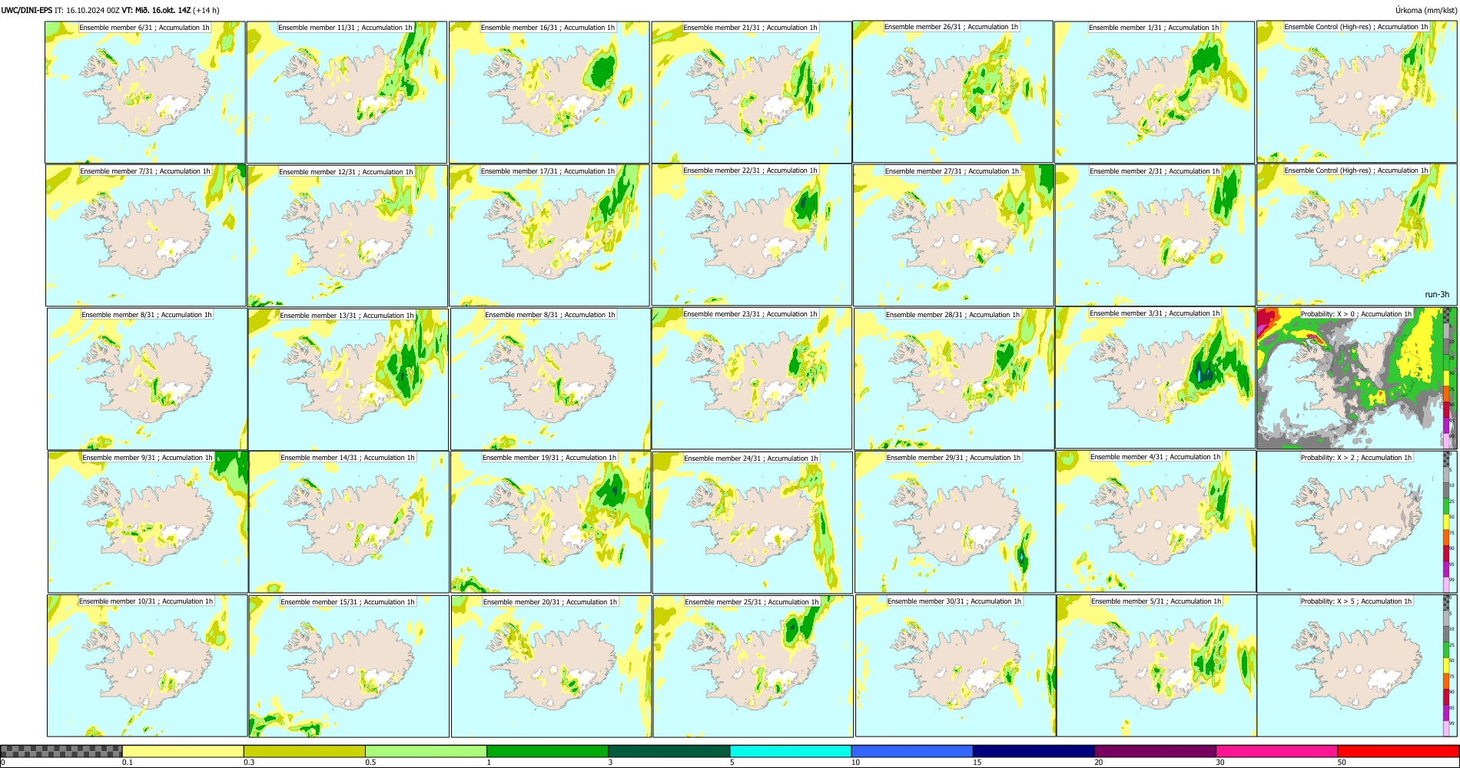This screenshot has width=1460, height=768.
Task: Select the blue 10–15 legend swatch
Action: 912,751
